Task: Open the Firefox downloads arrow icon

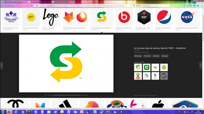Action: [184, 6]
